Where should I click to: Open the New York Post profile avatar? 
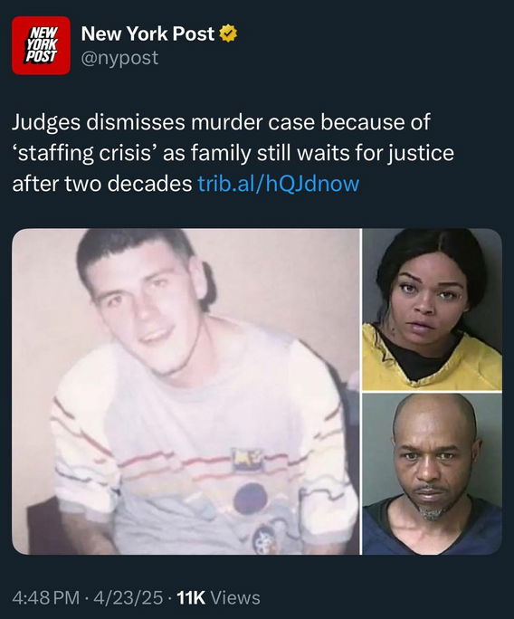point(41,45)
